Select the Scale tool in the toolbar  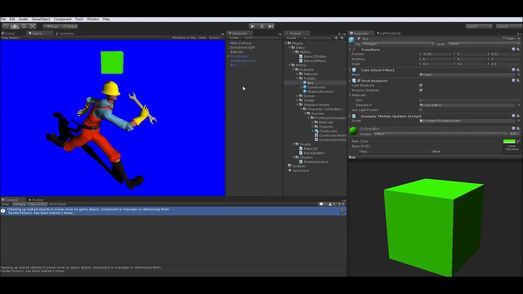click(32, 26)
